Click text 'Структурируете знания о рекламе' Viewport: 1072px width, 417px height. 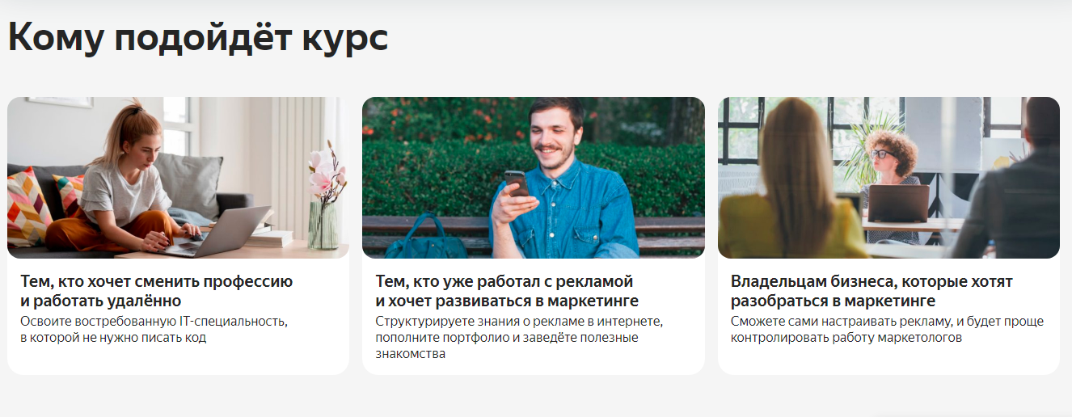tap(480, 321)
